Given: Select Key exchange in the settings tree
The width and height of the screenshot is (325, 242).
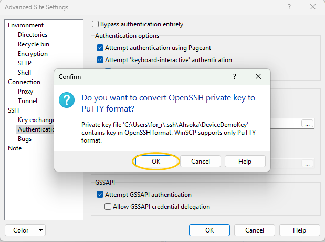Looking at the screenshot, I should pos(36,120).
